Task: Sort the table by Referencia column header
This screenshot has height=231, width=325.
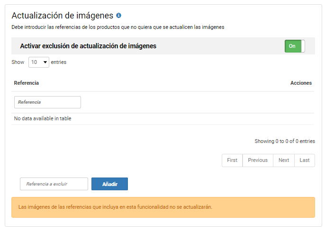Action: tap(27, 83)
